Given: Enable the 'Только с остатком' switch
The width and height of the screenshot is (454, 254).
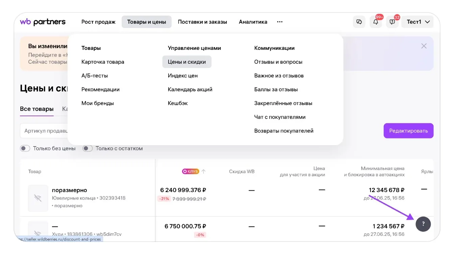Looking at the screenshot, I should pyautogui.click(x=87, y=148).
